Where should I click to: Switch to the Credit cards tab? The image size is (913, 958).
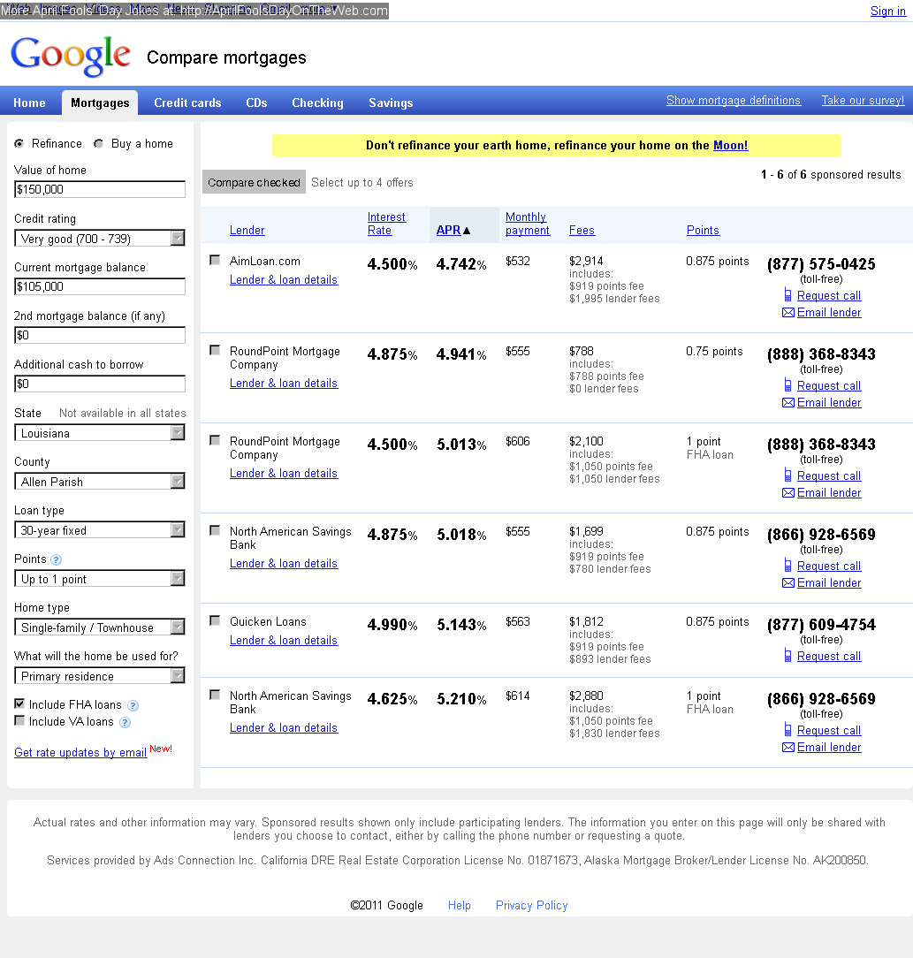click(x=187, y=103)
